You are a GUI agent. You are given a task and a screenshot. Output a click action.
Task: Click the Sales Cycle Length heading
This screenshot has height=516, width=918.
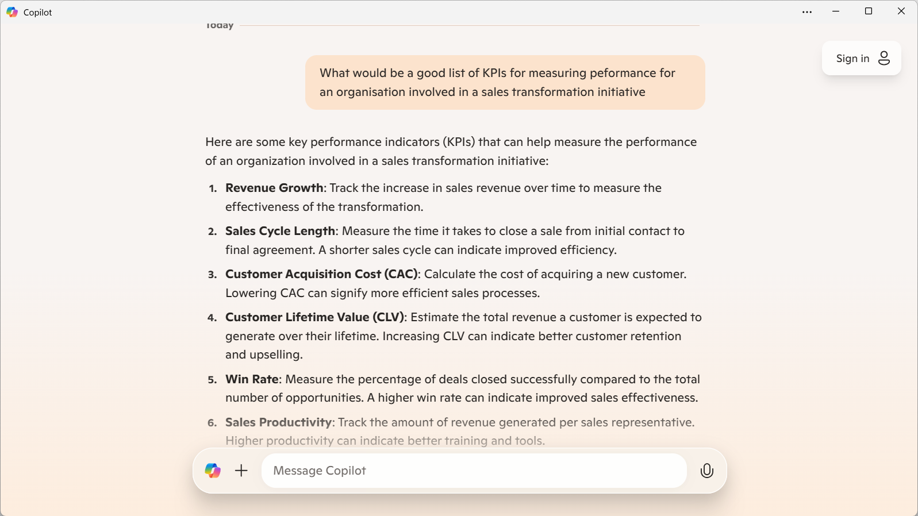(x=280, y=231)
